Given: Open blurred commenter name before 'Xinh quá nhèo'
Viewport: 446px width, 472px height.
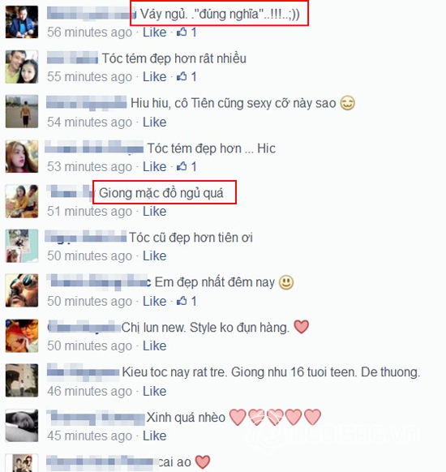Looking at the screenshot, I should click(x=96, y=417).
